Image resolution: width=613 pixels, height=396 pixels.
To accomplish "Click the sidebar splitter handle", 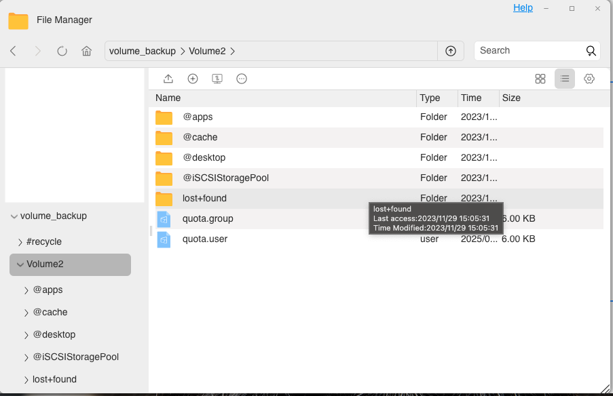I will point(151,231).
